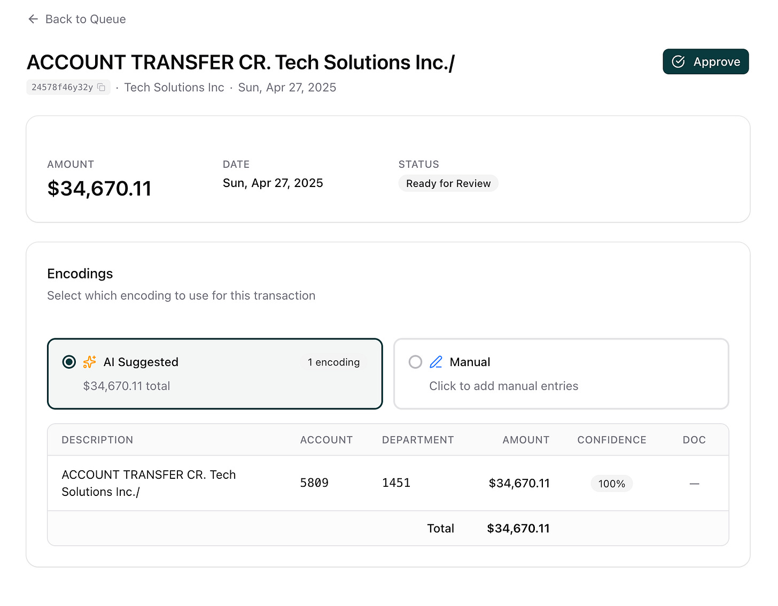This screenshot has width=778, height=606.
Task: Click account value 5809
Action: click(314, 483)
